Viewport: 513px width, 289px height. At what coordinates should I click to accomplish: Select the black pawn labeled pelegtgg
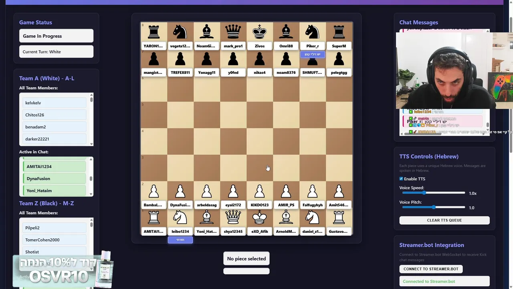coord(339,59)
